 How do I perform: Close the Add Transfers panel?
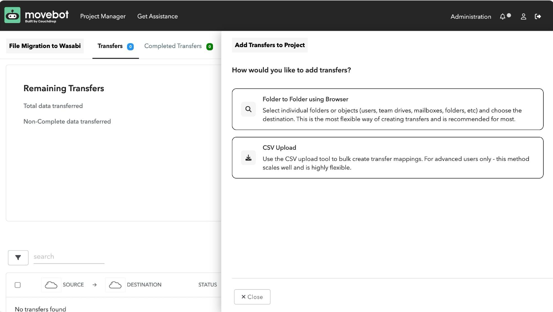pyautogui.click(x=252, y=297)
